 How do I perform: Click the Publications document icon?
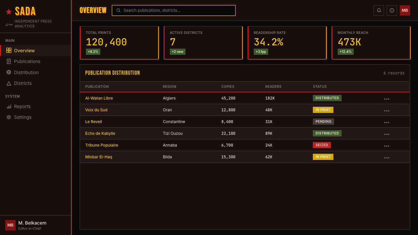coord(9,61)
